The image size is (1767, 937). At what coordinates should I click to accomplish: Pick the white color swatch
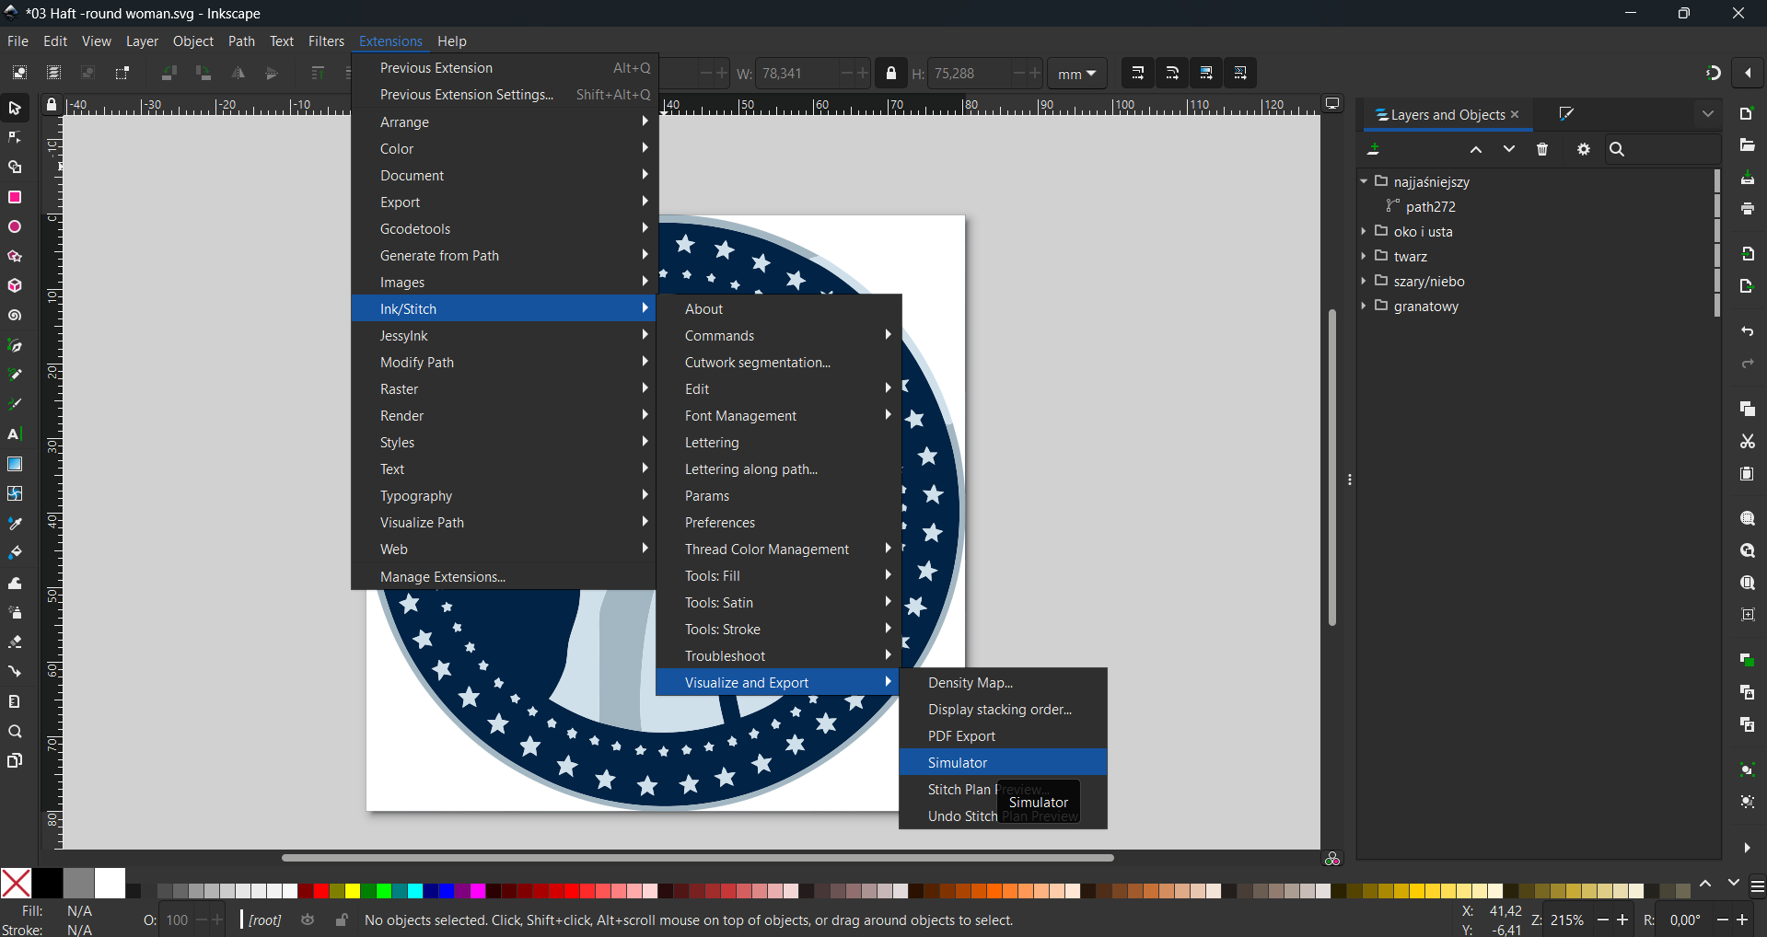click(x=110, y=883)
